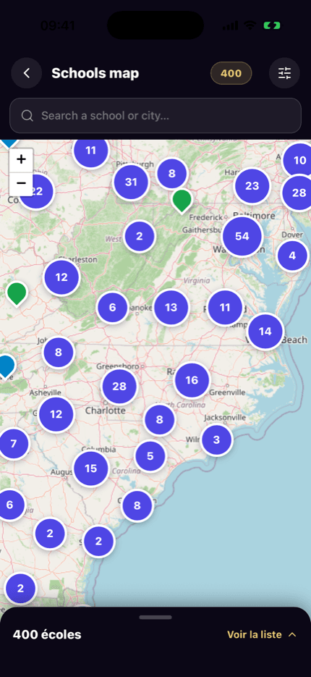Tap the battery status indicator

pos(272,25)
